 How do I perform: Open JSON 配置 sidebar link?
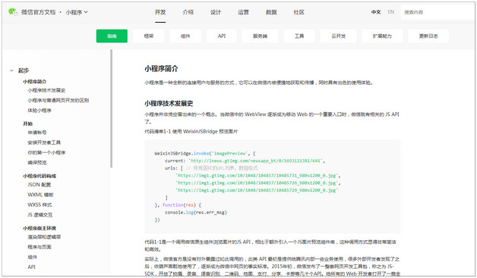pos(39,185)
